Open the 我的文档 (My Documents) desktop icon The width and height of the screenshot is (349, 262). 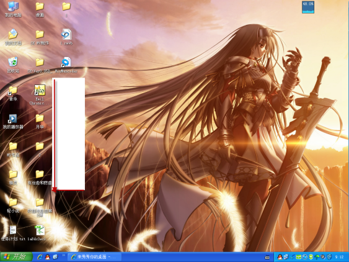[x=13, y=37]
